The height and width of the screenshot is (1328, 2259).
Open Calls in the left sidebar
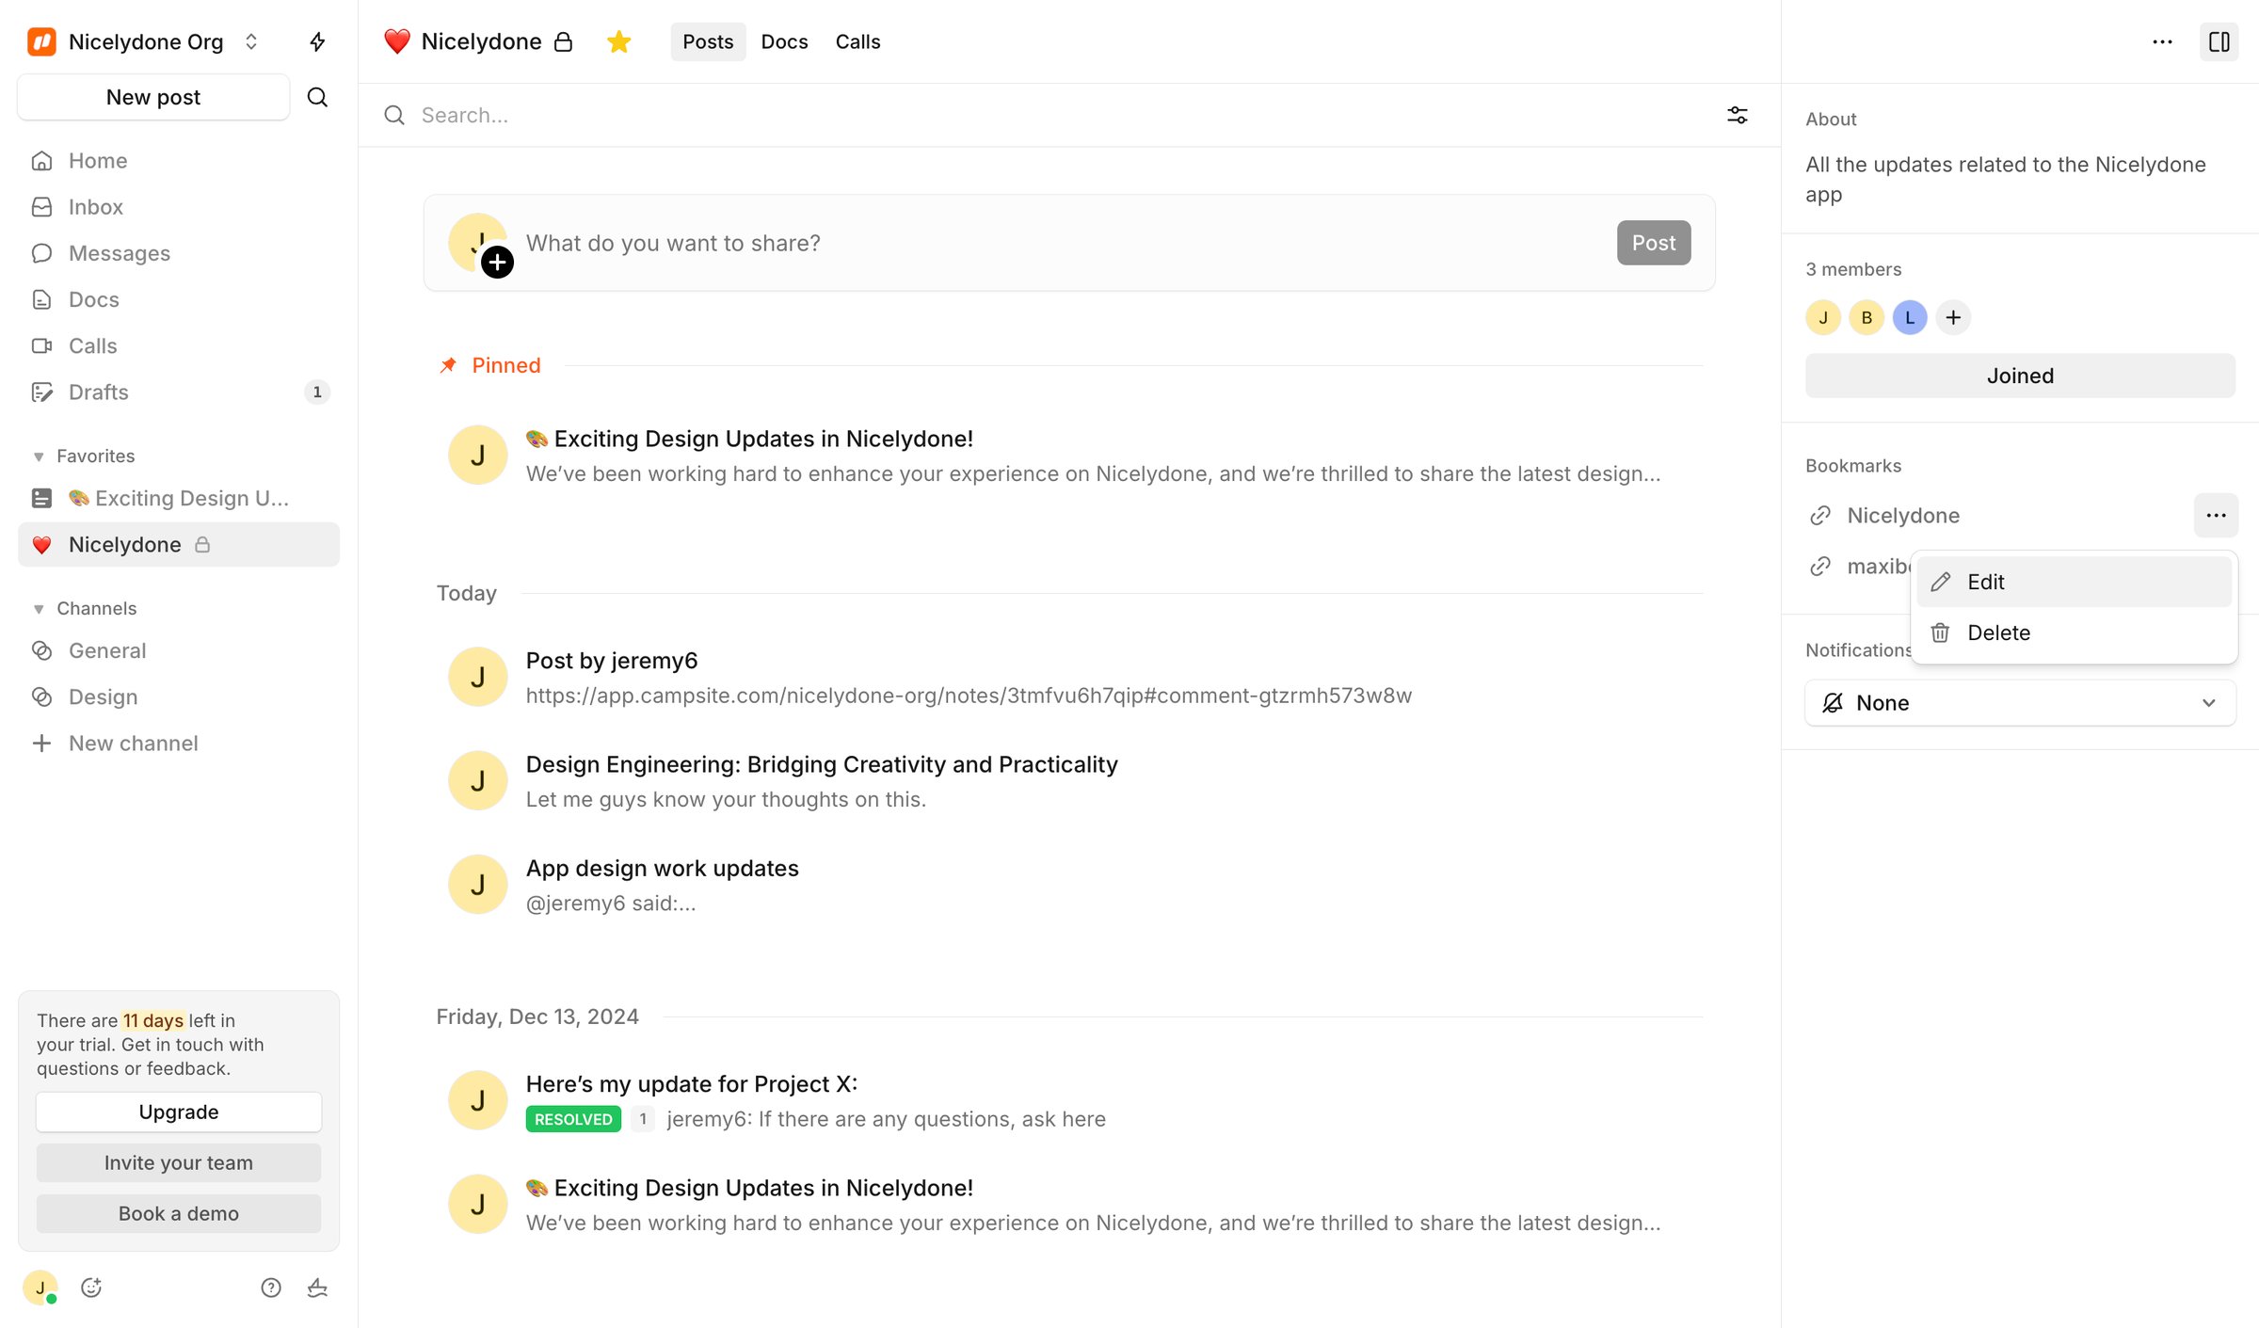[179, 345]
